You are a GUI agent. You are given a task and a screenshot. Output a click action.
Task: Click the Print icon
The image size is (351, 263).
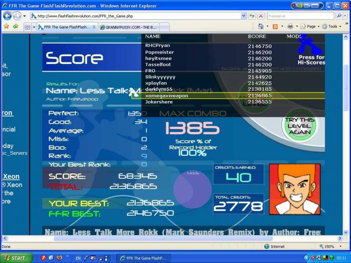pyautogui.click(x=290, y=26)
